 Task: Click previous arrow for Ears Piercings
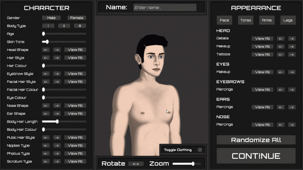point(280,107)
